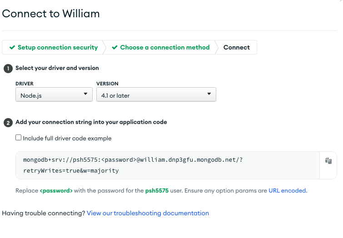Viewport: 343px width, 238px height.
Task: Open View our troubleshooting documentation link
Action: [148, 213]
